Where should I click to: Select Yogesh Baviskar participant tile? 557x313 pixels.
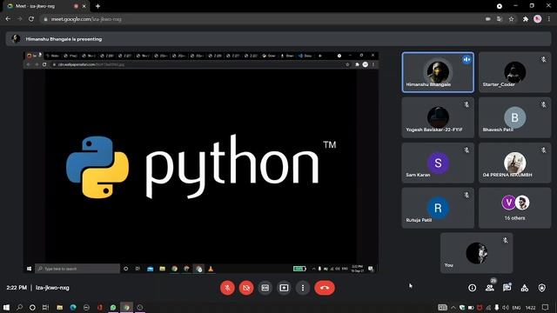(438, 117)
